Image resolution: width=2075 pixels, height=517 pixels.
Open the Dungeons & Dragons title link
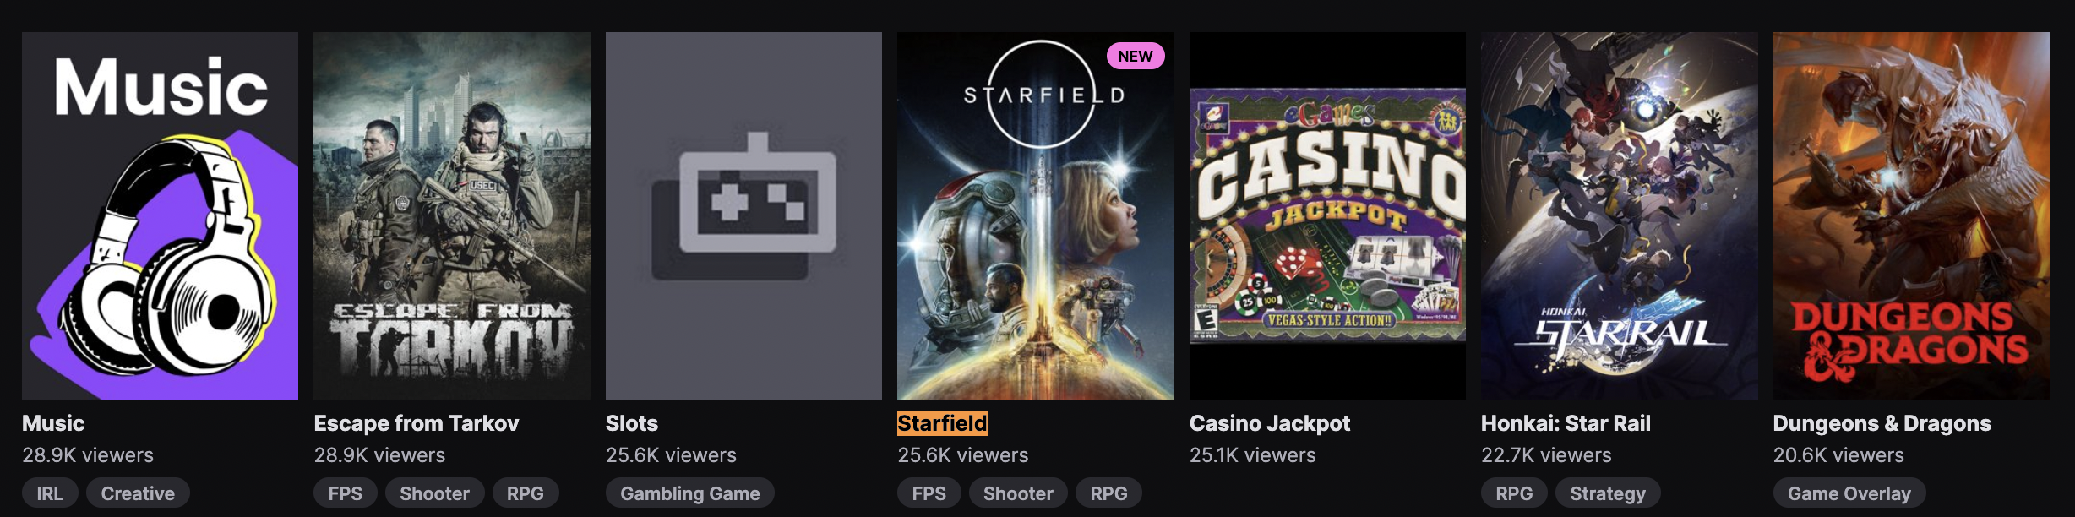1882,423
